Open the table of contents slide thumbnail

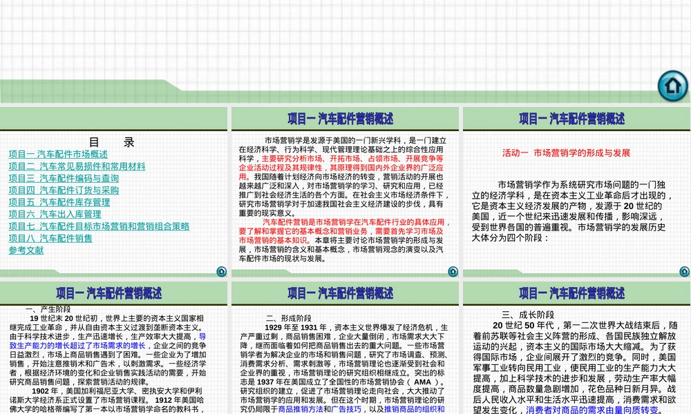click(114, 193)
